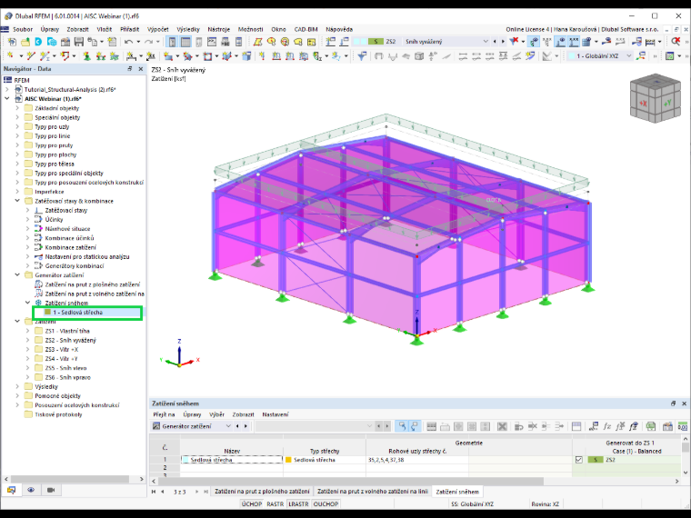This screenshot has width=691, height=518.
Task: Toggle the LRASTR status button
Action: point(298,503)
